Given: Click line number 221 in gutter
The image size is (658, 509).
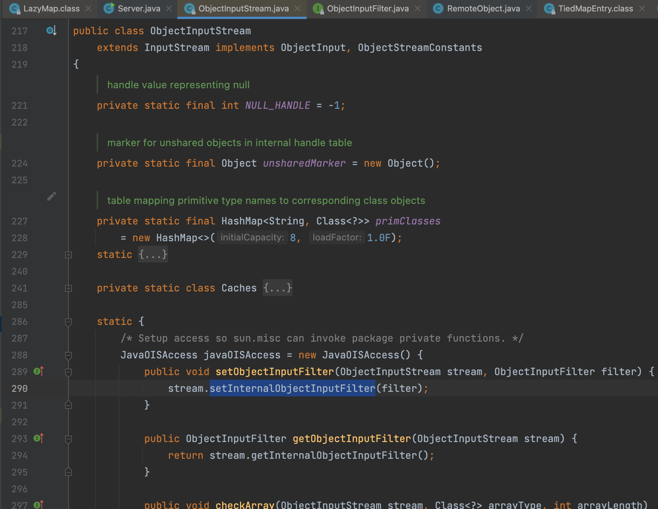Looking at the screenshot, I should [x=19, y=105].
